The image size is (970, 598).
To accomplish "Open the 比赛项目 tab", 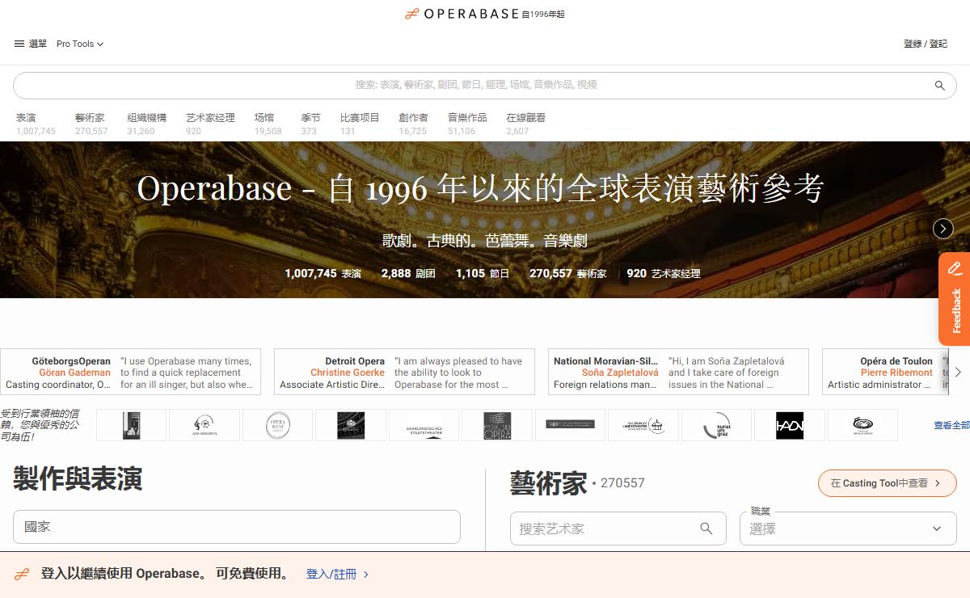I will coord(360,124).
